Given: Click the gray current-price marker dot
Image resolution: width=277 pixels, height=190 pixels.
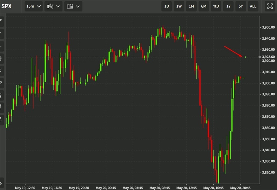Looking at the screenshot, I should [259, 57].
